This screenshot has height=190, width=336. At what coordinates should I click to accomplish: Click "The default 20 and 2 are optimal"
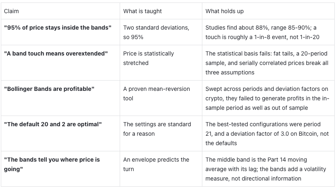pos(53,124)
